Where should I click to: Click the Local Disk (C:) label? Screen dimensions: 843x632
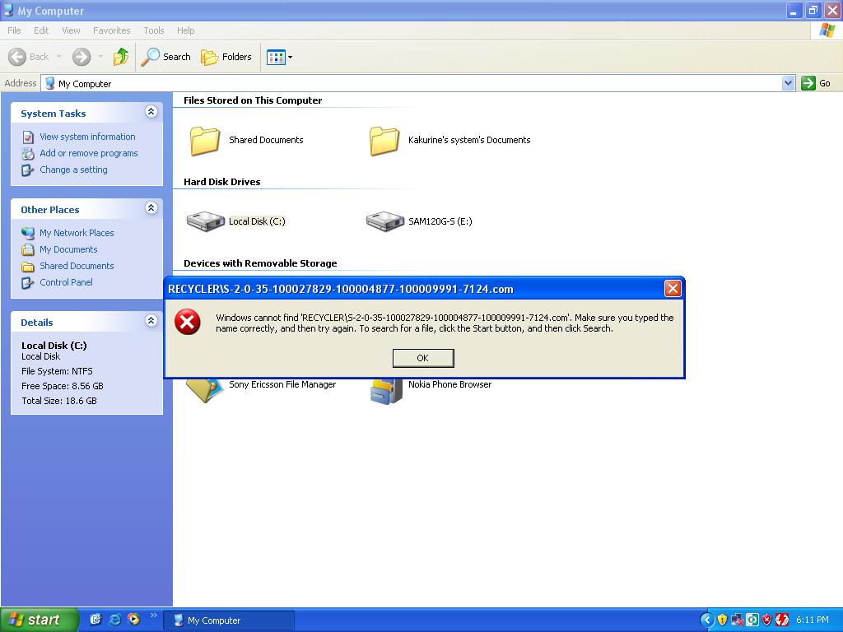257,221
